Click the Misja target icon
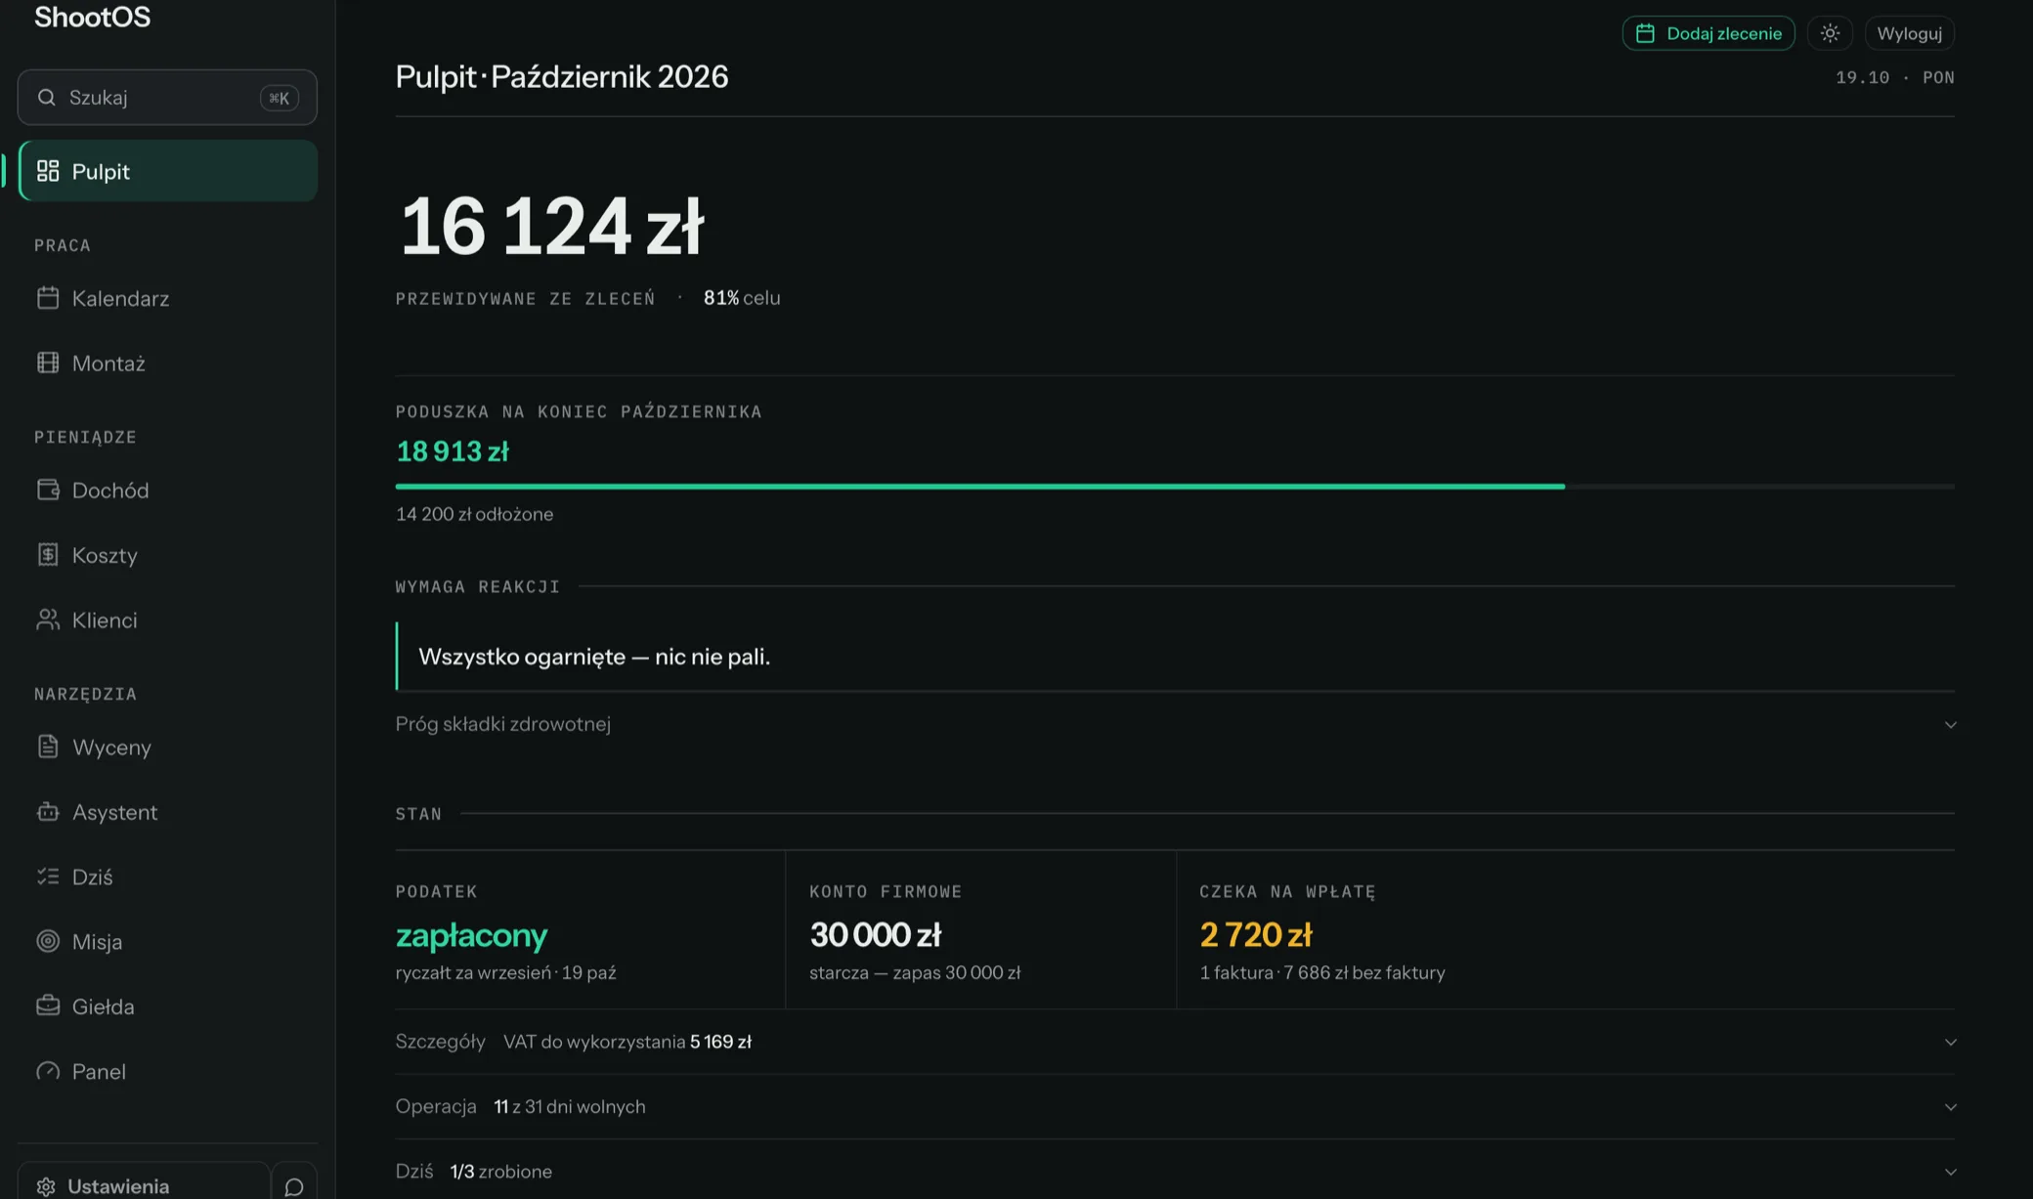Image resolution: width=2033 pixels, height=1199 pixels. point(48,941)
